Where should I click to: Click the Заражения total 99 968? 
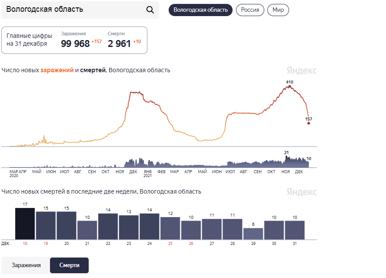75,44
